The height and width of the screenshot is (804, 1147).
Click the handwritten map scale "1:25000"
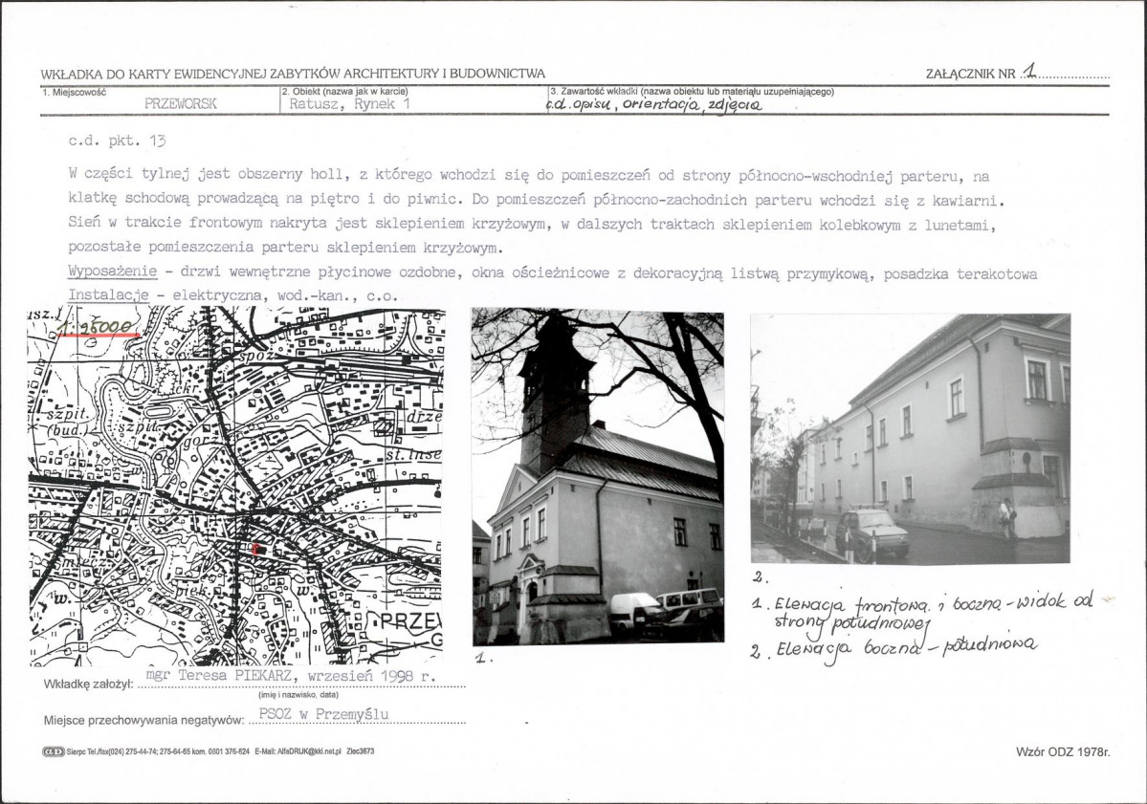pos(99,326)
